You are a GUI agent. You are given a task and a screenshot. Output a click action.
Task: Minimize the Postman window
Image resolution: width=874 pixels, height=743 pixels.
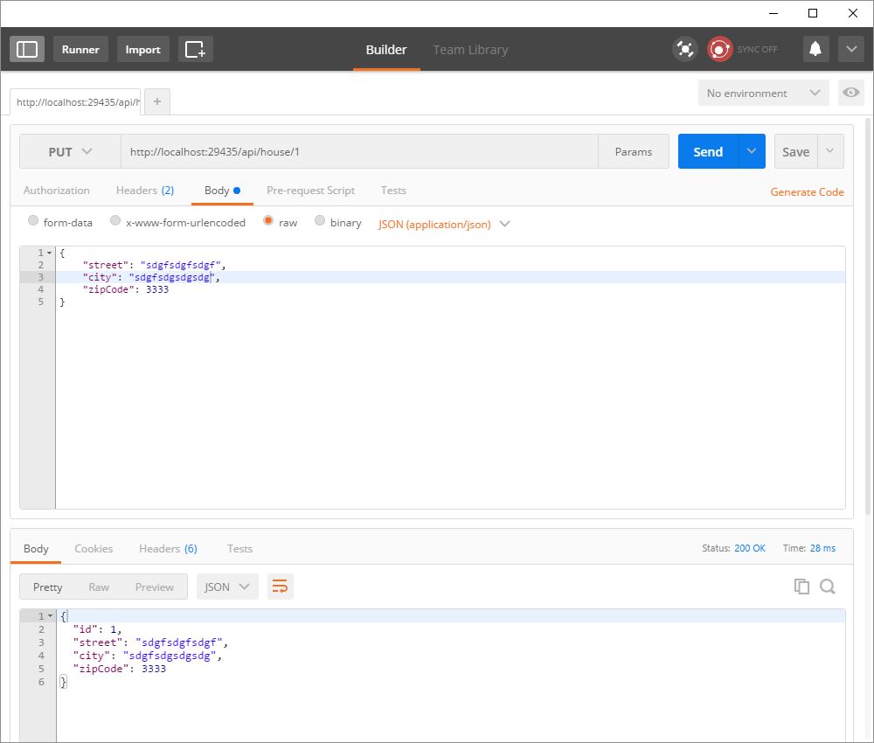coord(773,13)
